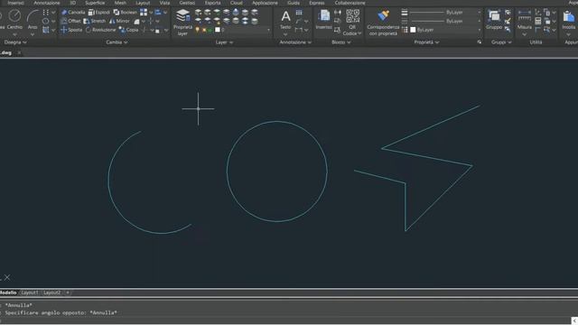
Task: Close the .dwg drawing tab
Action: click(19, 52)
